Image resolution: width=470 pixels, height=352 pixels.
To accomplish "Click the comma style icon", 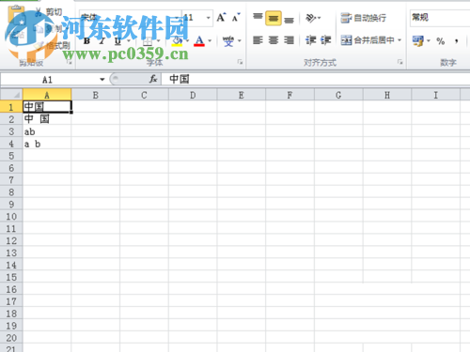I will point(457,41).
